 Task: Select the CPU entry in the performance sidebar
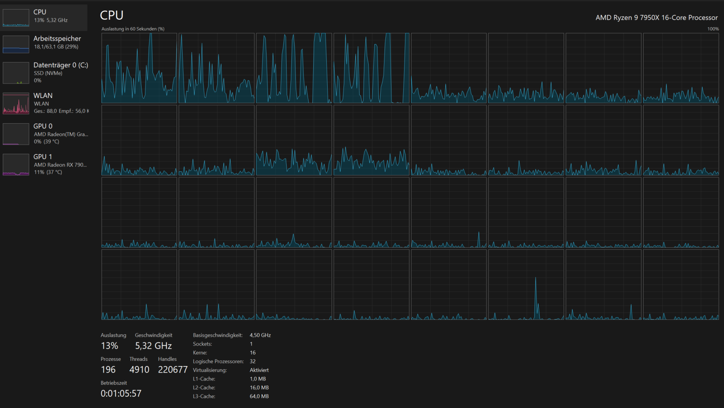pos(44,17)
